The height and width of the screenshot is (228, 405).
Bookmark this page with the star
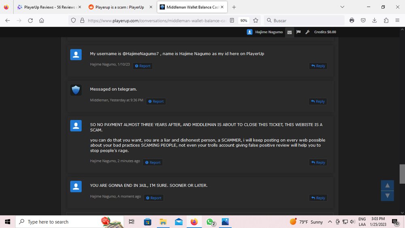point(256,20)
